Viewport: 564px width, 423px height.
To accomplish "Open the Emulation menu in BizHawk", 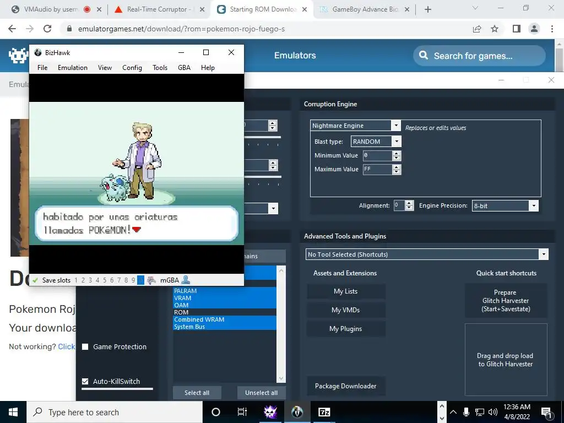I will click(73, 68).
